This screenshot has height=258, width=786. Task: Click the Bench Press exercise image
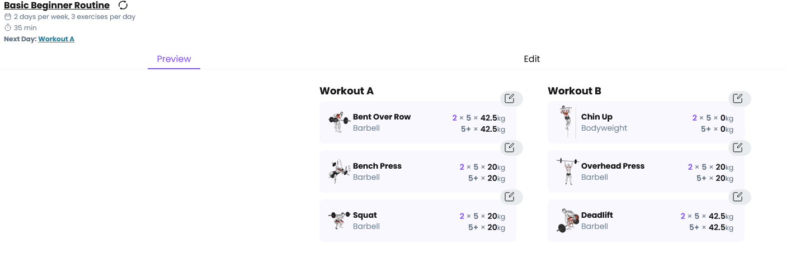338,171
